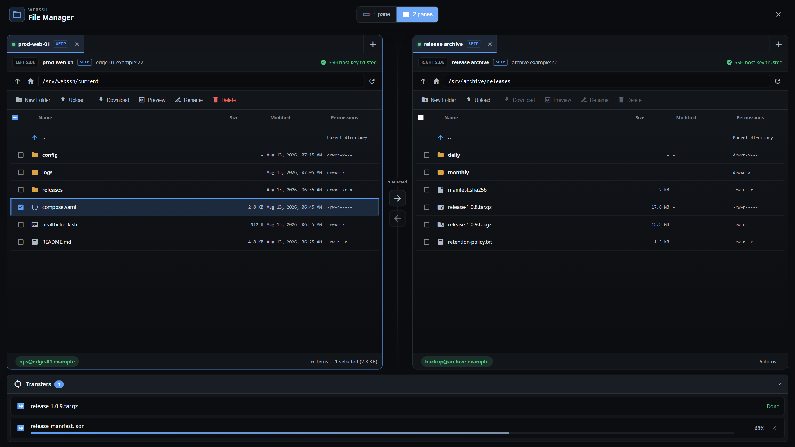Collapse the Transfers panel chevron
795x447 pixels.
779,384
